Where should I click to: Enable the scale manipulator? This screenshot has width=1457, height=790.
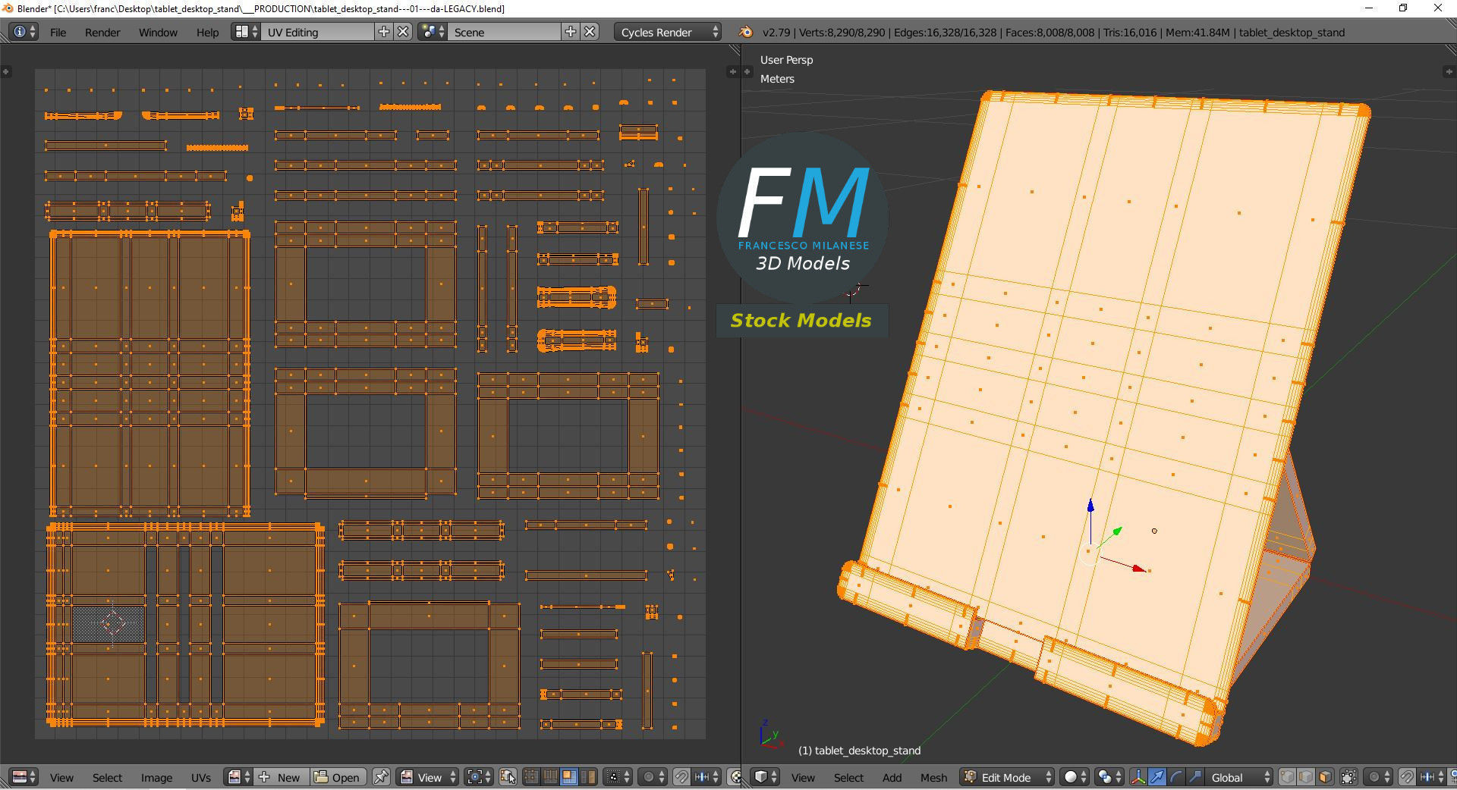1195,777
